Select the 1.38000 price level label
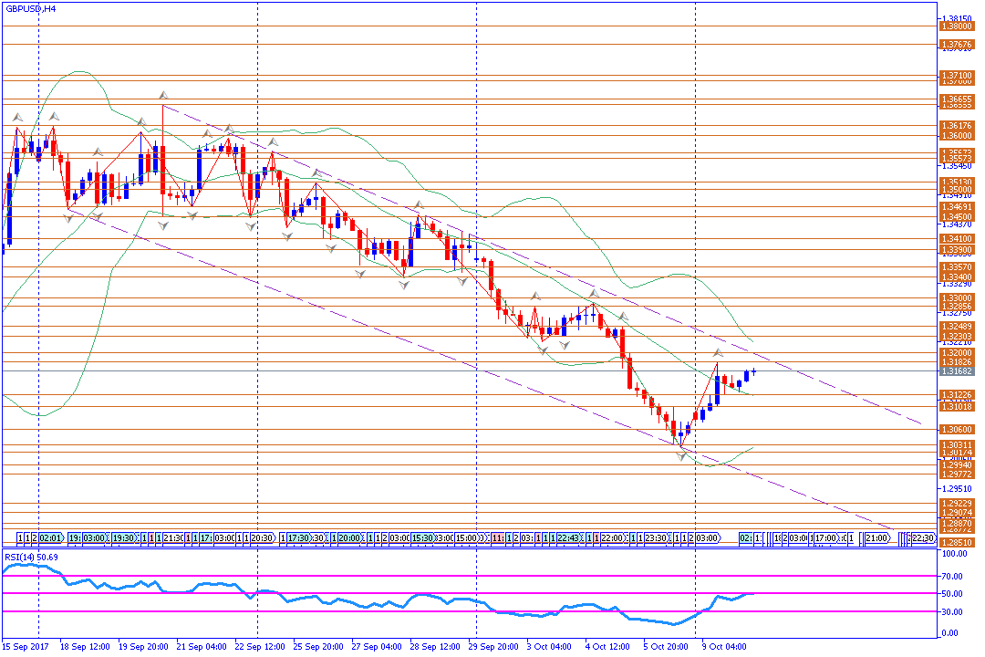985x657 pixels. click(957, 26)
